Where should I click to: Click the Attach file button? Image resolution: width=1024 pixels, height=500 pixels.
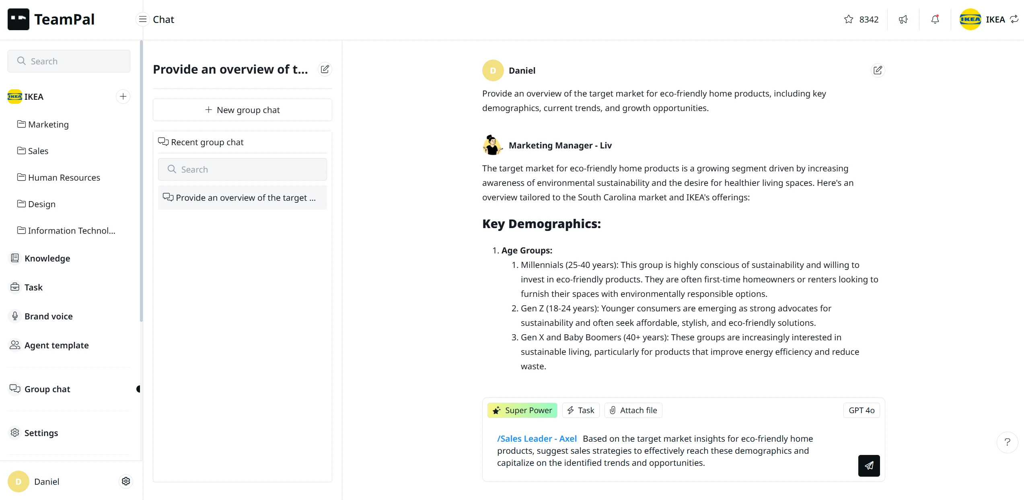click(x=633, y=410)
